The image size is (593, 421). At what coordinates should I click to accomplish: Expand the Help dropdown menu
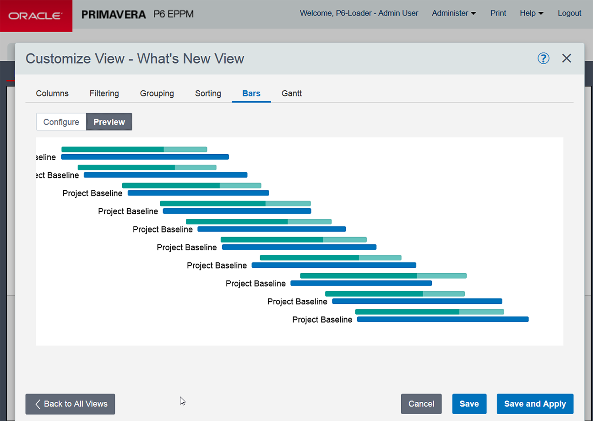click(x=531, y=13)
